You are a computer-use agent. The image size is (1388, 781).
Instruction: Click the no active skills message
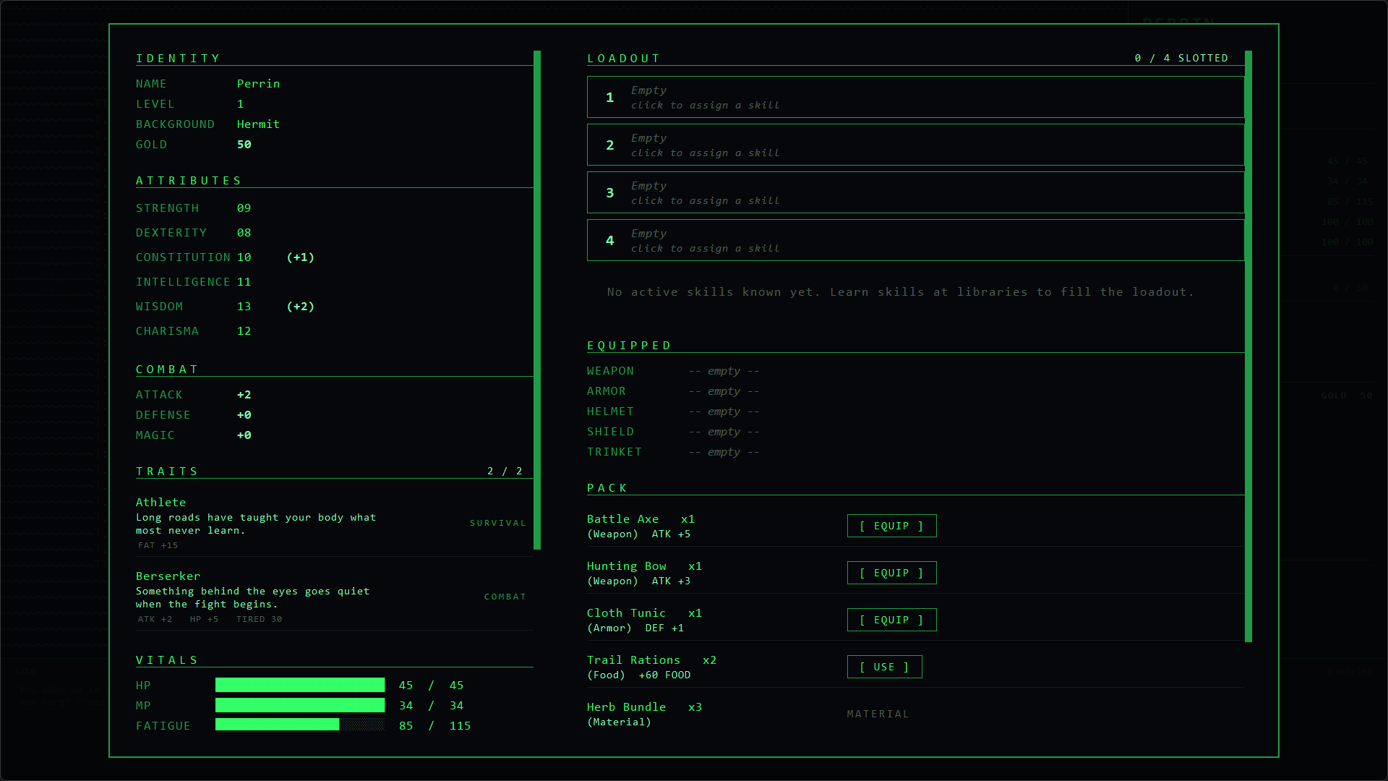(901, 292)
